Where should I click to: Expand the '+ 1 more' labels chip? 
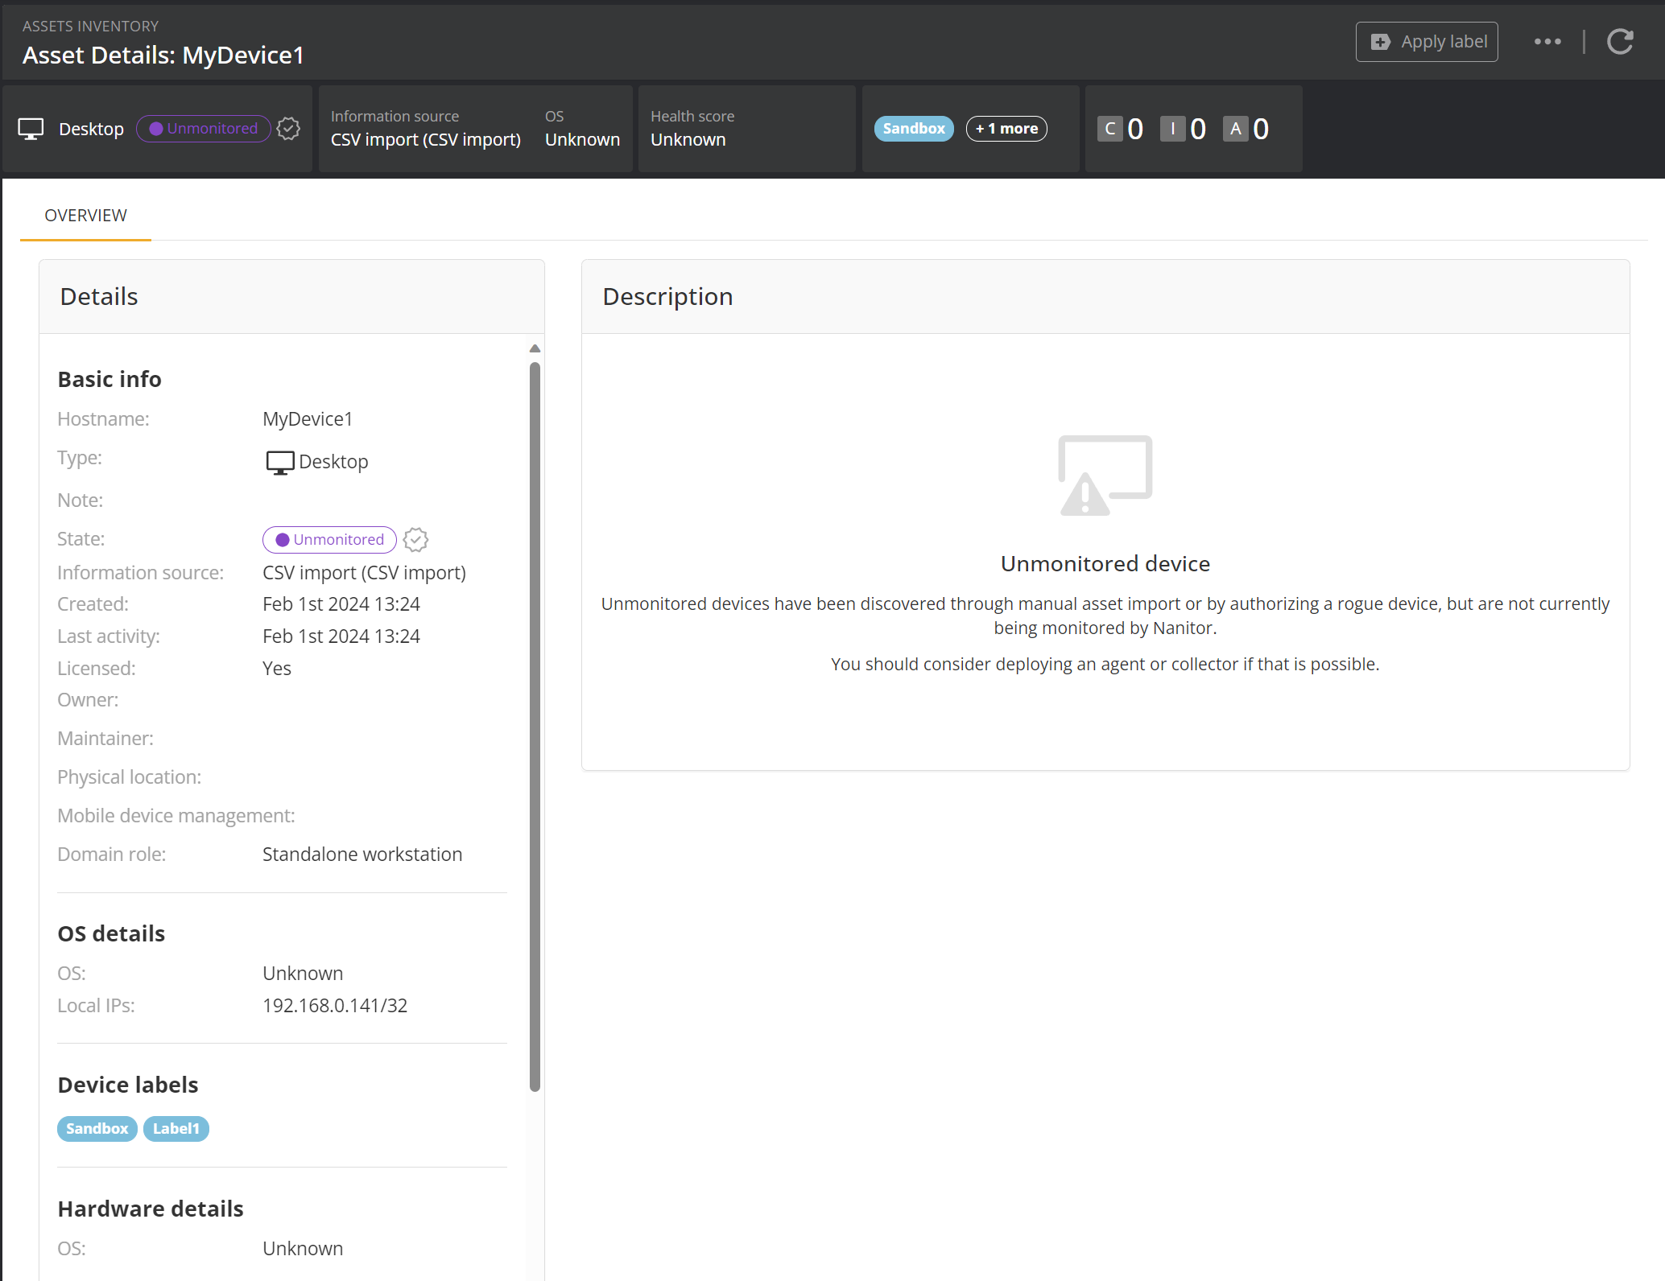point(1006,129)
